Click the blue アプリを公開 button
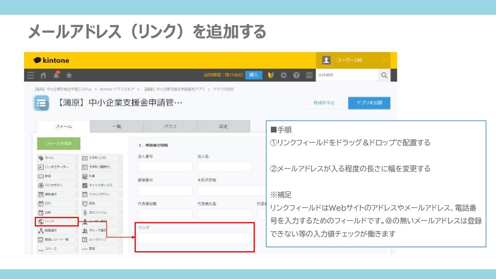 (369, 103)
